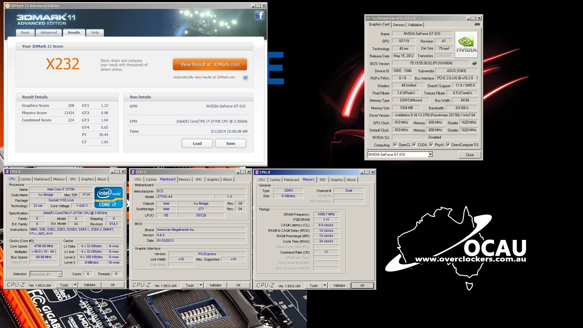Open Mainboard tab in CPU-Z Memory window
583x328 pixels.
[x=291, y=180]
